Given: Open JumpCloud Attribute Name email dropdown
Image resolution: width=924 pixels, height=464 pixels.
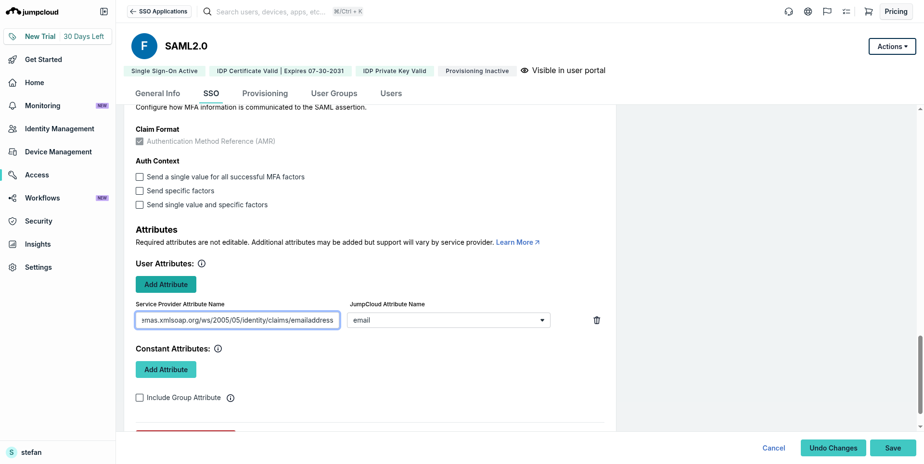Looking at the screenshot, I should pyautogui.click(x=449, y=320).
